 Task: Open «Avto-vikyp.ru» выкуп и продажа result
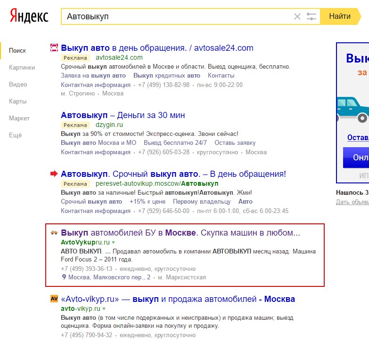(178, 299)
